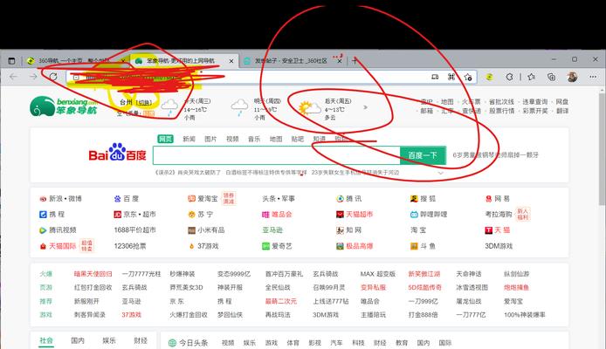Open the 12306抢票 link
Screen dimensions: 606x349
click(130, 246)
